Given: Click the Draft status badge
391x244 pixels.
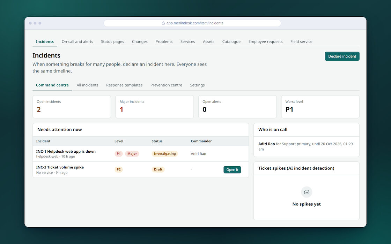Looking at the screenshot, I should [x=158, y=169].
